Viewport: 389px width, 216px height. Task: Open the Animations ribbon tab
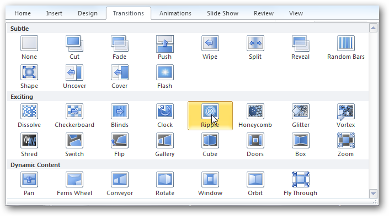[175, 13]
